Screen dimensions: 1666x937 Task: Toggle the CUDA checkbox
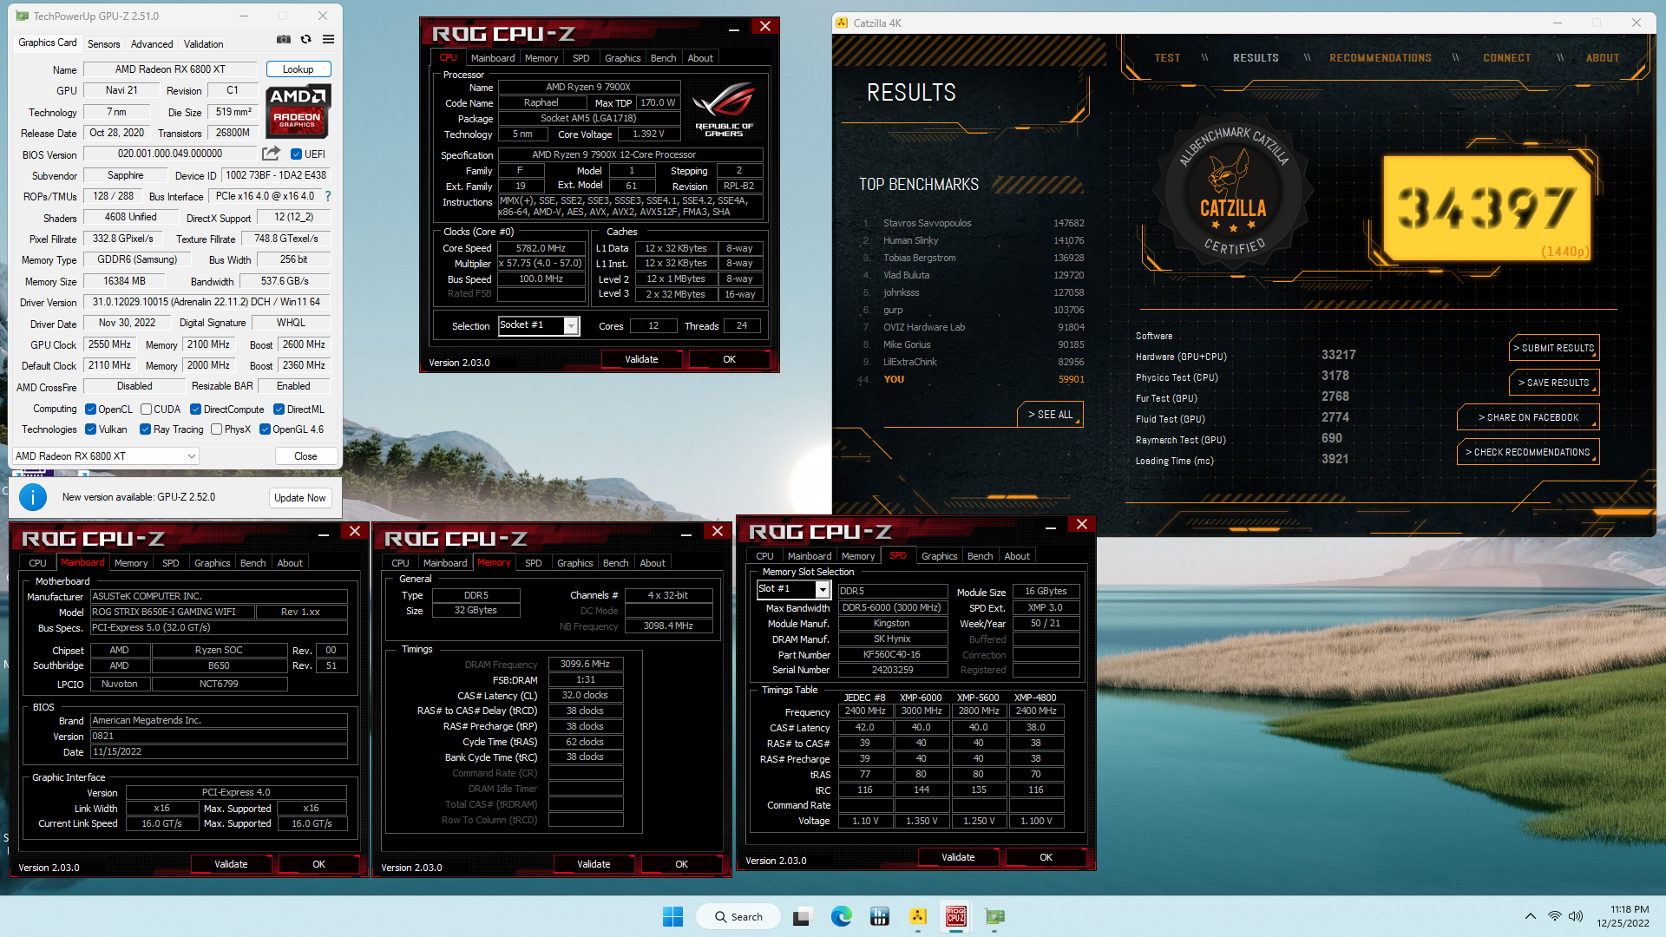(147, 410)
